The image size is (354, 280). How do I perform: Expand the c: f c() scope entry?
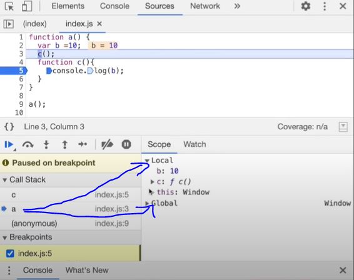[153, 182]
